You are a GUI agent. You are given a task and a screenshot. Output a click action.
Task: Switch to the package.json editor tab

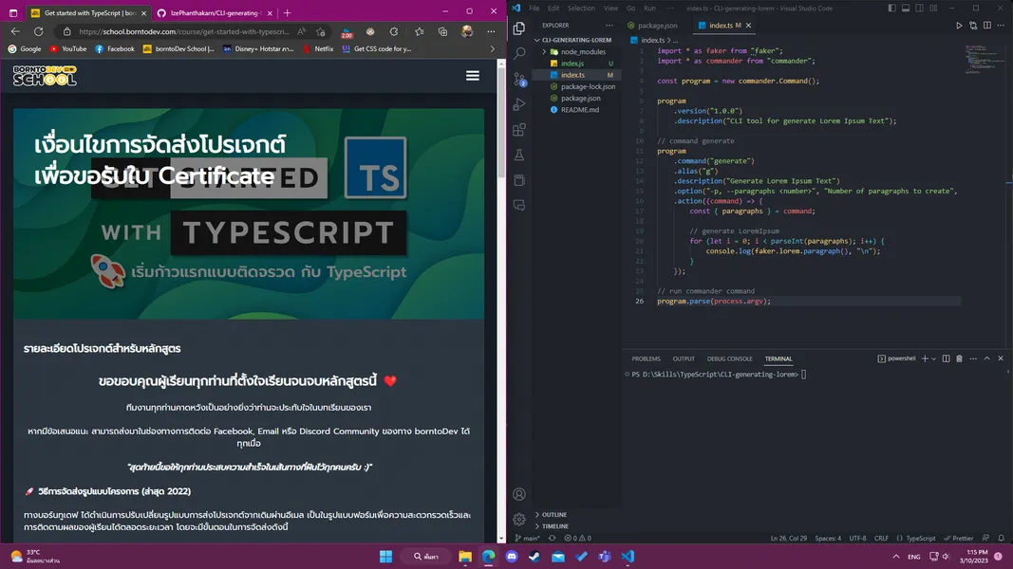657,26
